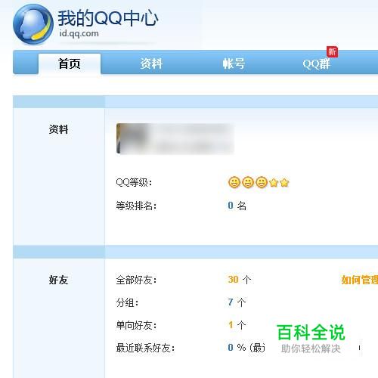Viewport: 378px width, 378px height.
Task: Click the 我的QQ中心 title text
Action: (108, 18)
